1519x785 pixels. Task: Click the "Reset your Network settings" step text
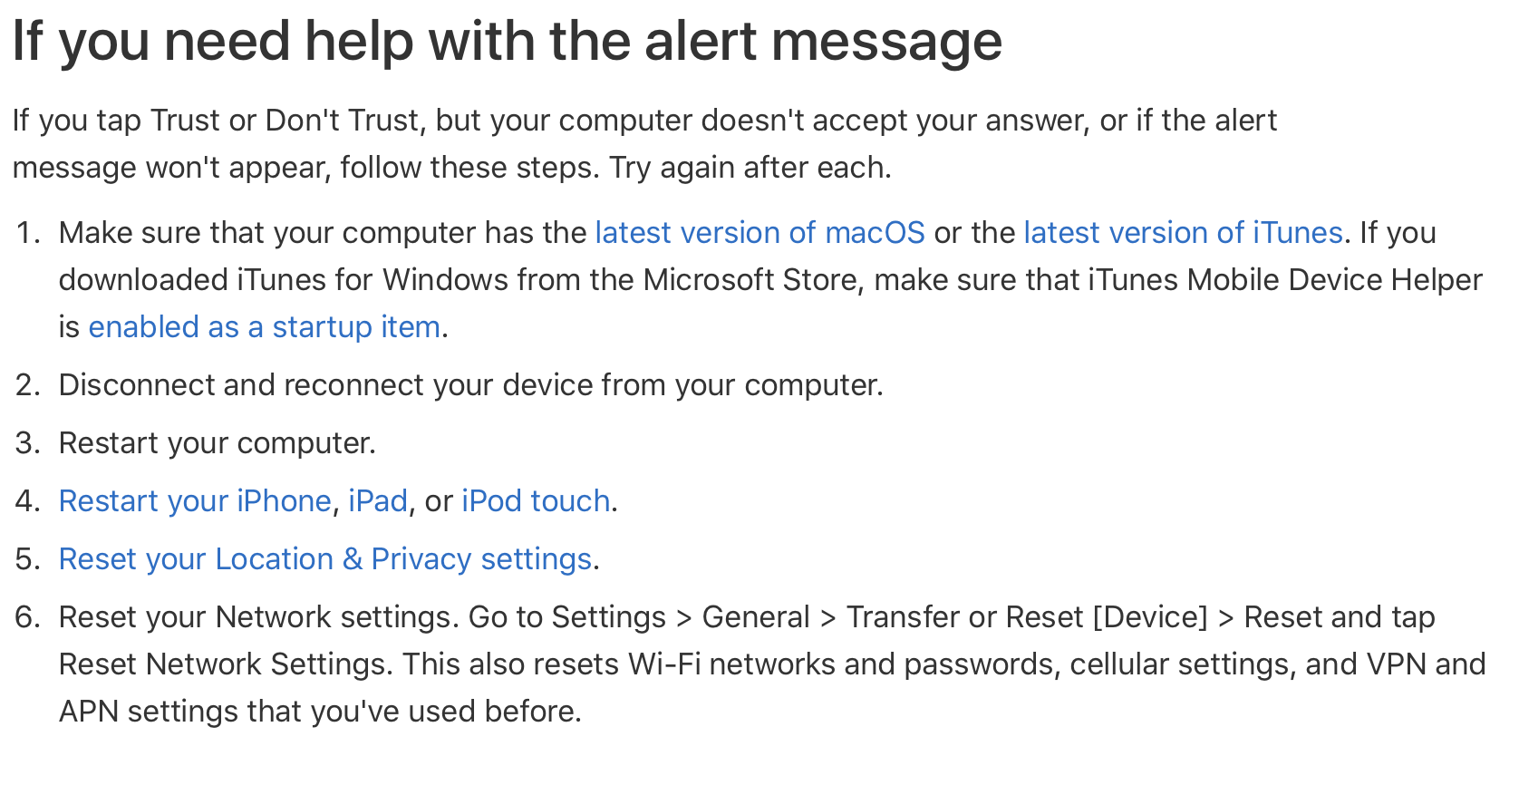[259, 617]
